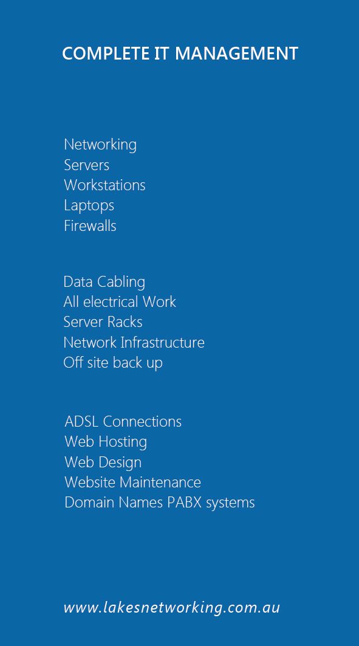Screen dimensions: 359x646
Task: Select All electrical Work line
Action: click(x=120, y=301)
